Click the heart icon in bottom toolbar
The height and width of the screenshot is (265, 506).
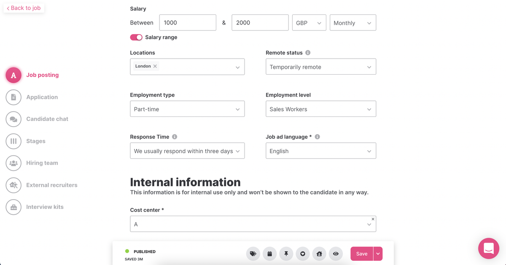point(303,254)
